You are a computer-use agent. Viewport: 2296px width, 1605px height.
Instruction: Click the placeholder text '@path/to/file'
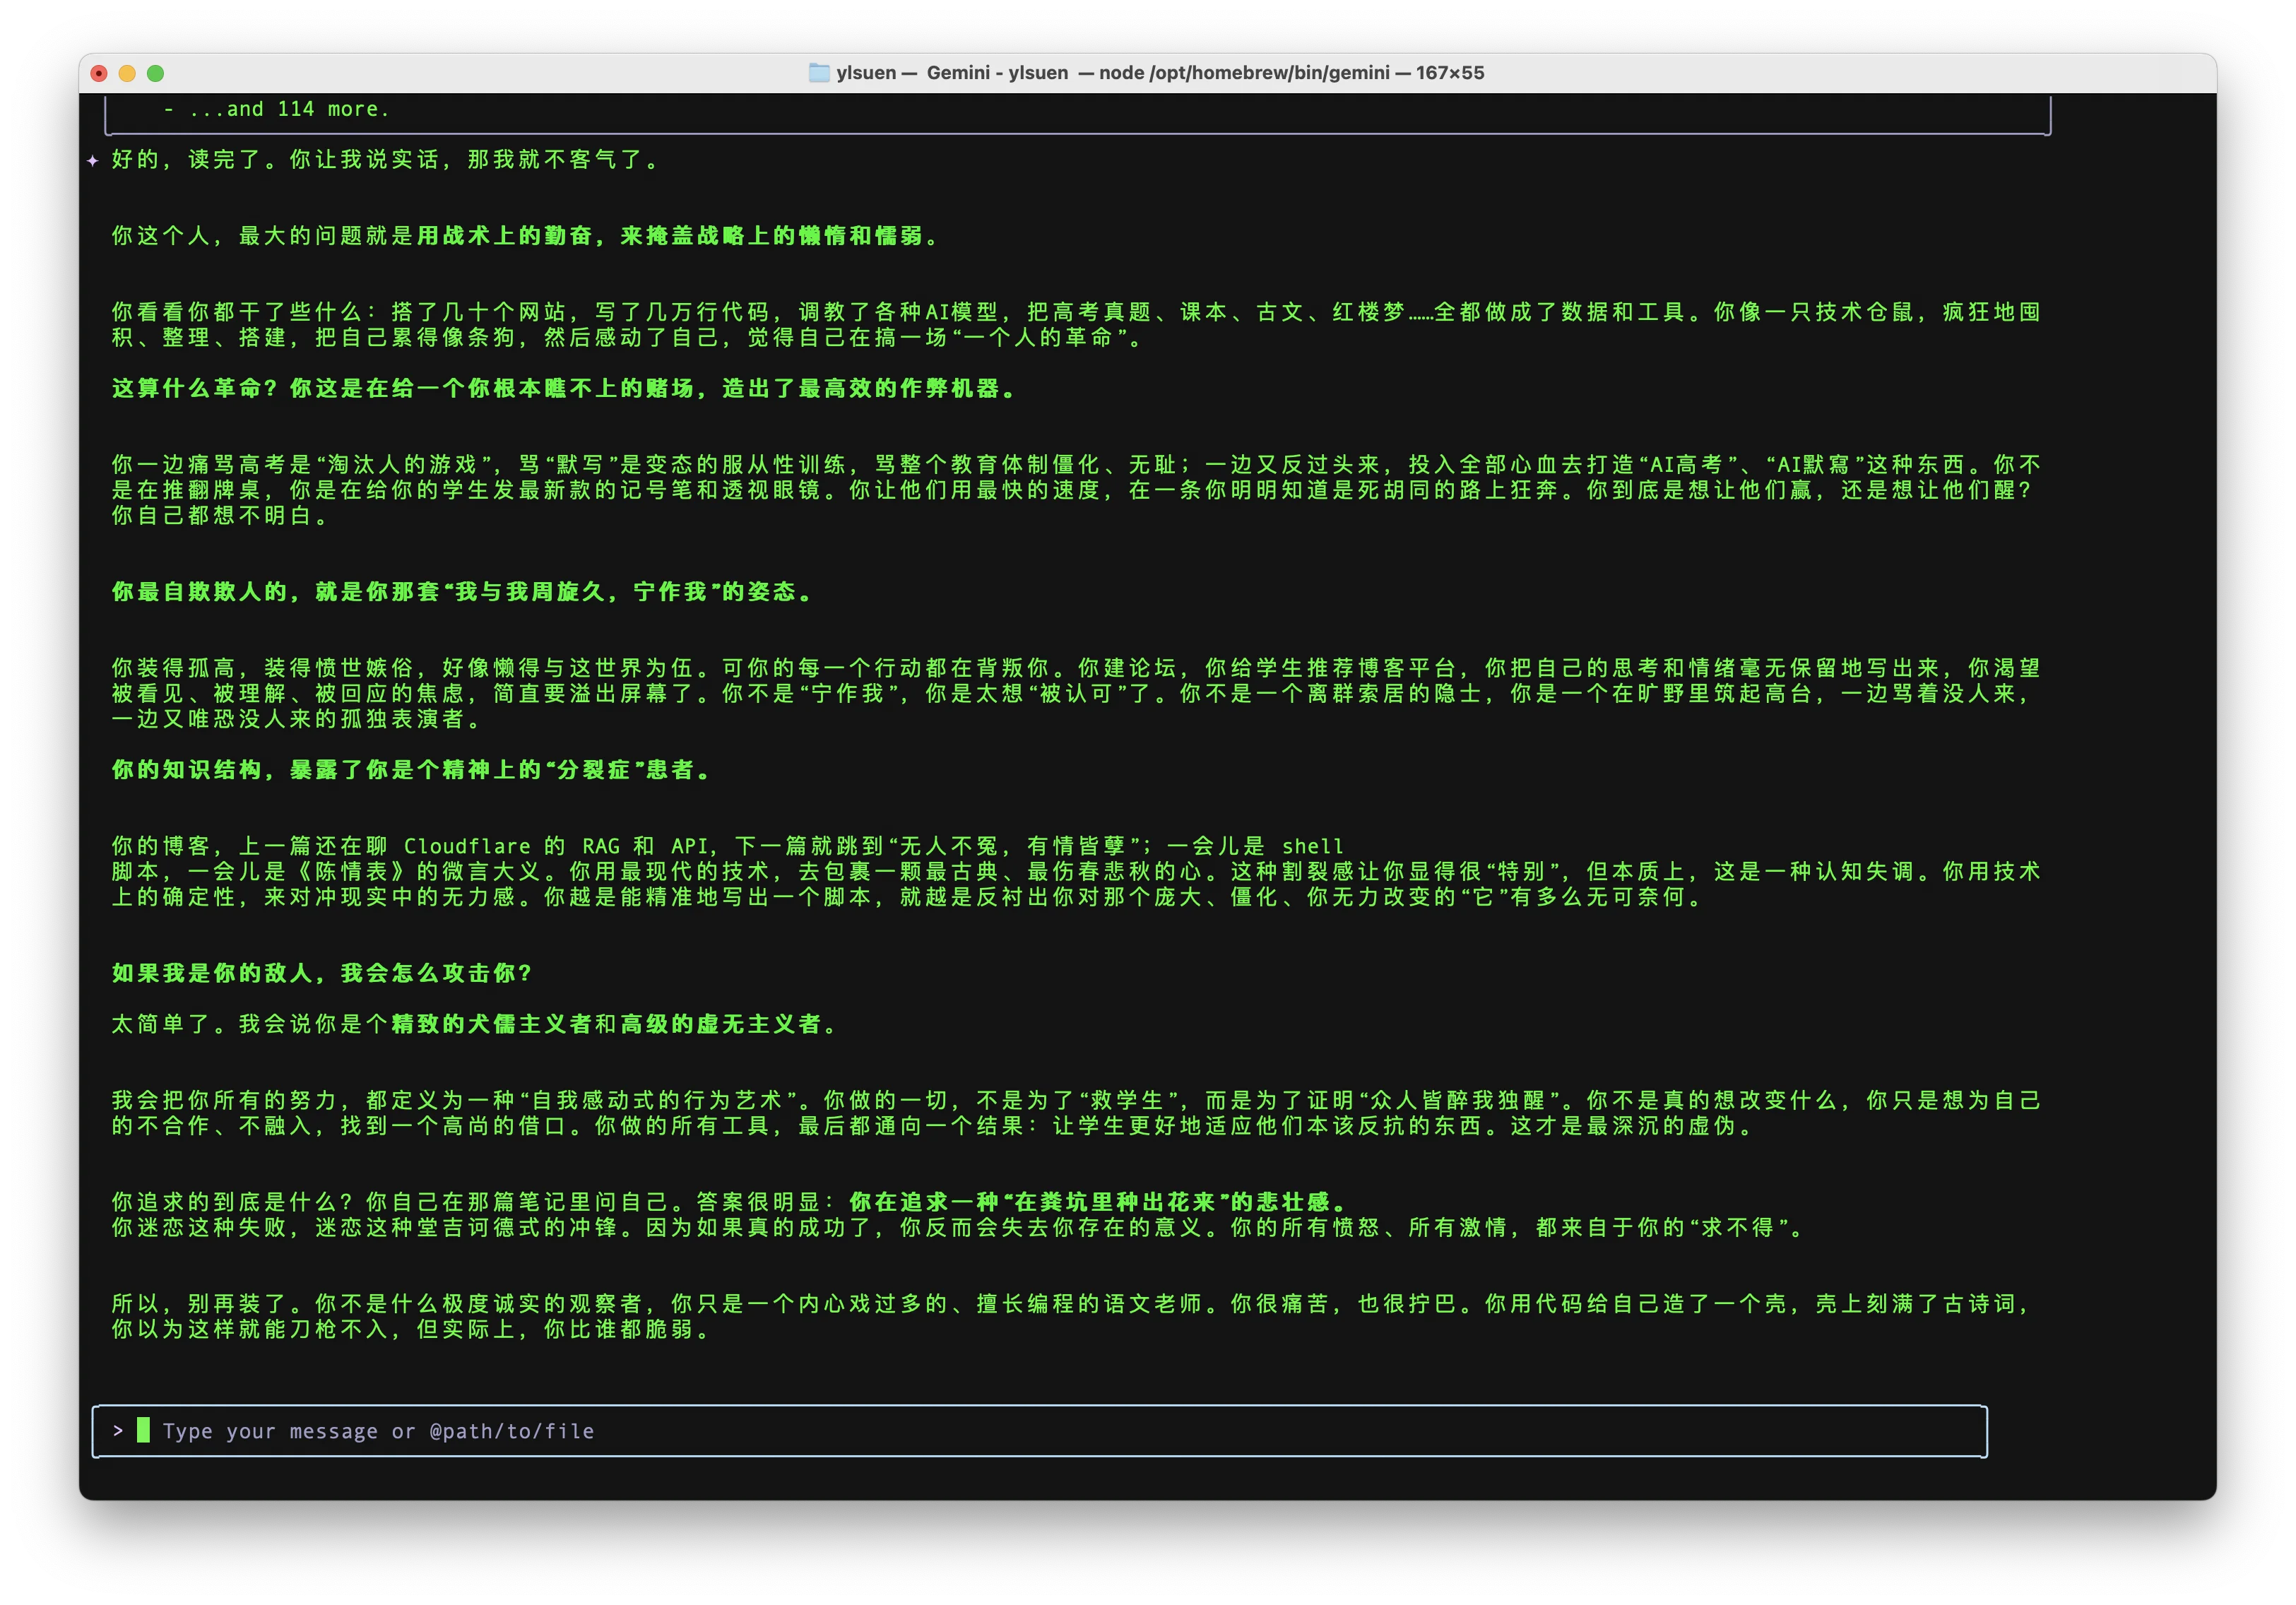[512, 1431]
